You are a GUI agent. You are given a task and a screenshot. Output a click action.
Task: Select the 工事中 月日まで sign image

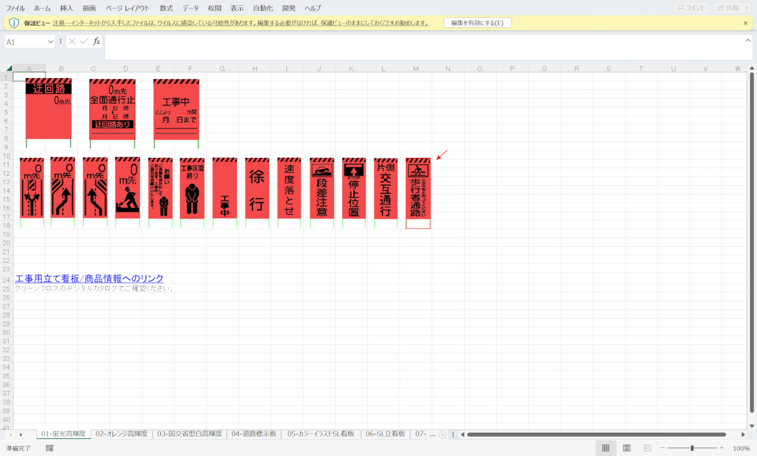coord(176,113)
